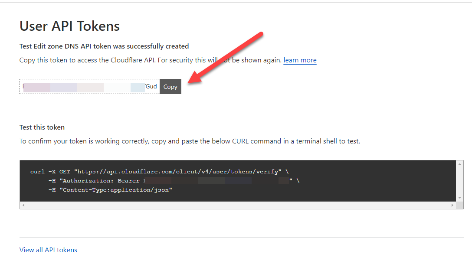
Task: Click the code box vertical scrollbar track
Action: (460, 181)
